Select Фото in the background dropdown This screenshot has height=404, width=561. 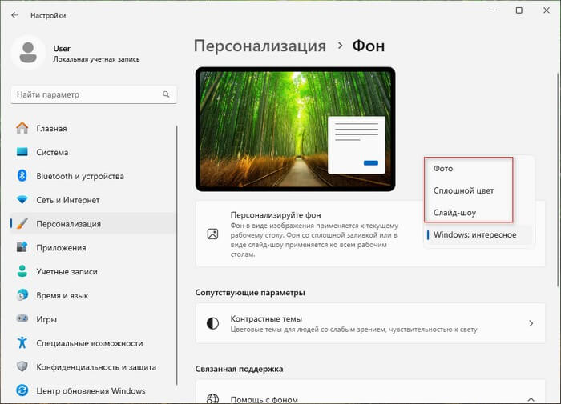click(x=443, y=169)
